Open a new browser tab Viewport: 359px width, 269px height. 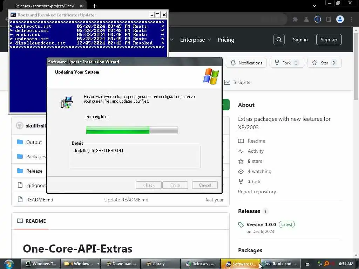(95, 6)
